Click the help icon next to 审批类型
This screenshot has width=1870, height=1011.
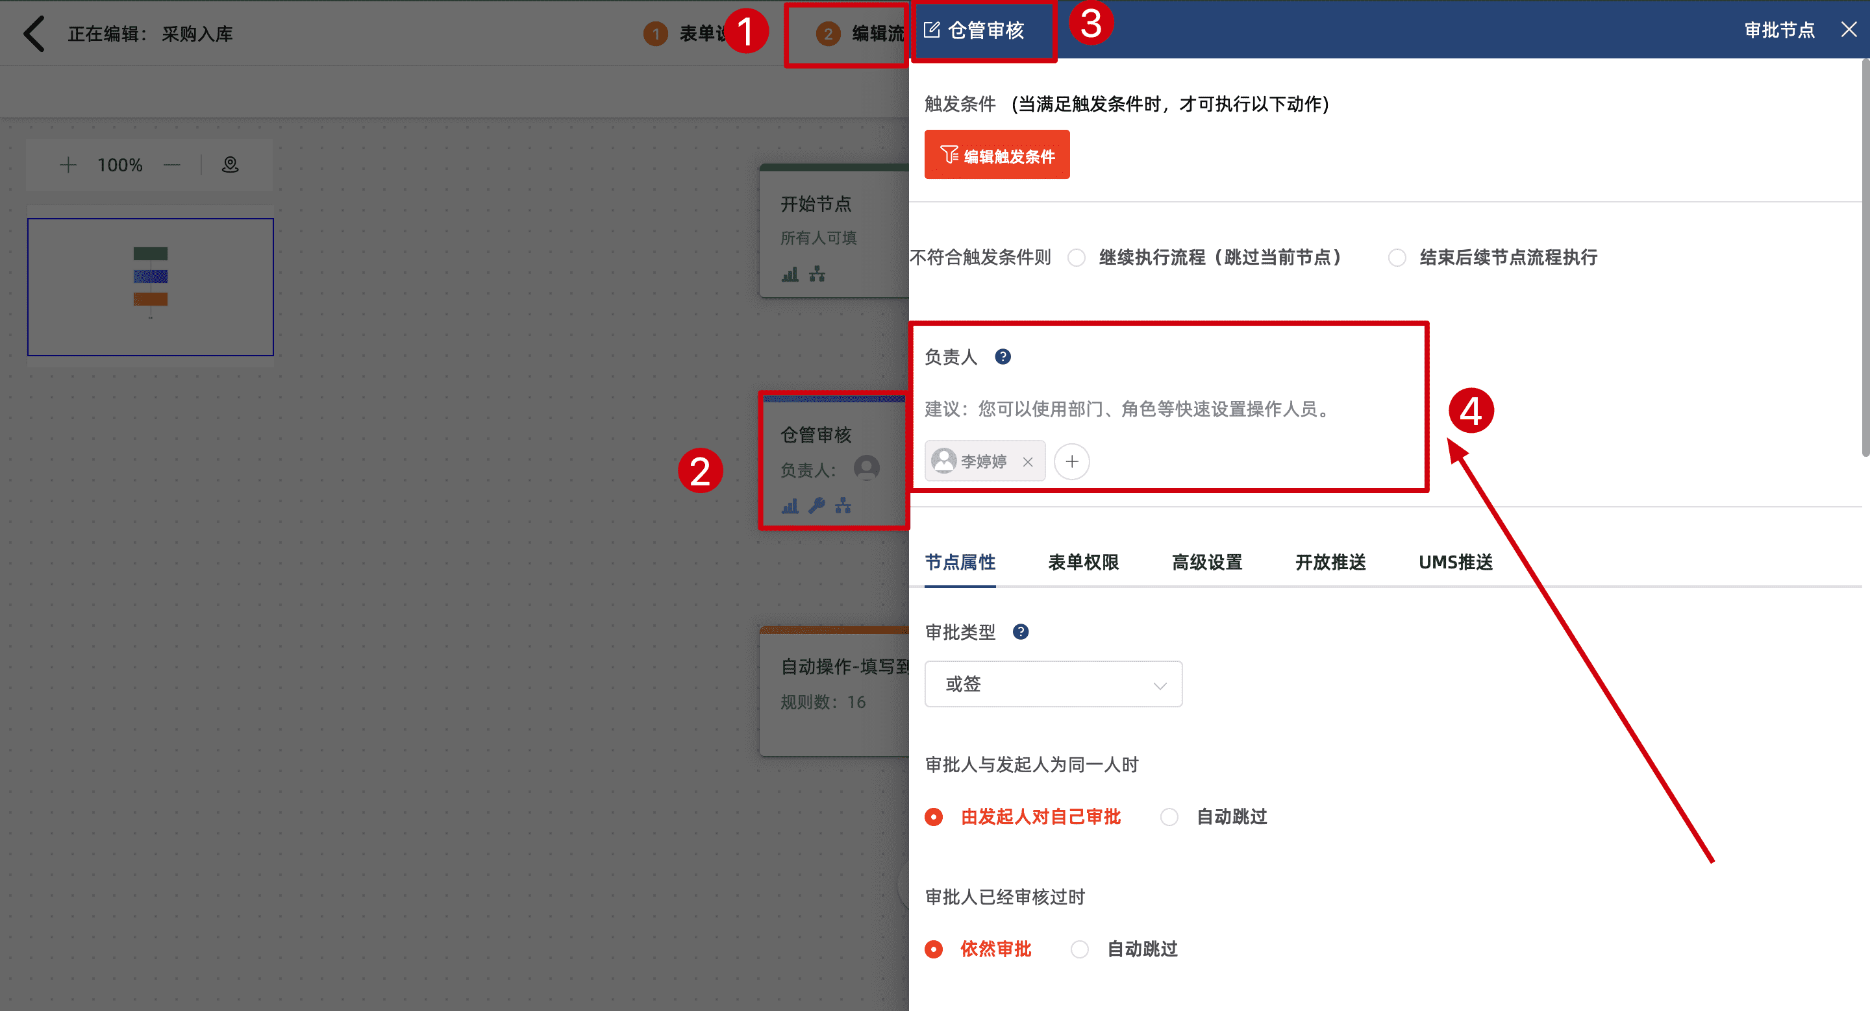click(x=1020, y=631)
